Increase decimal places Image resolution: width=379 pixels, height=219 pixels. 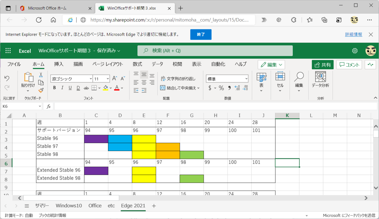coord(237,88)
